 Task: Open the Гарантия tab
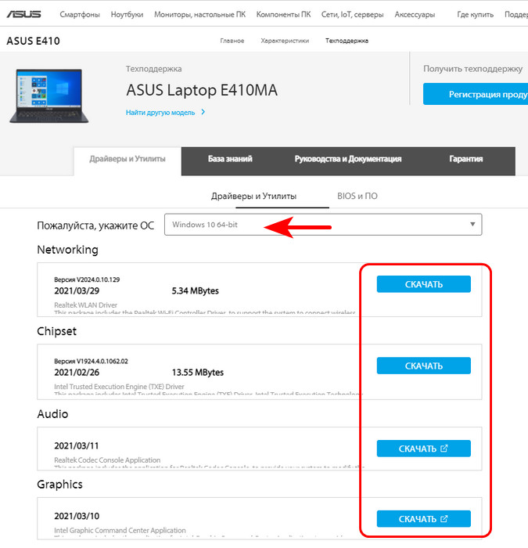coord(466,159)
